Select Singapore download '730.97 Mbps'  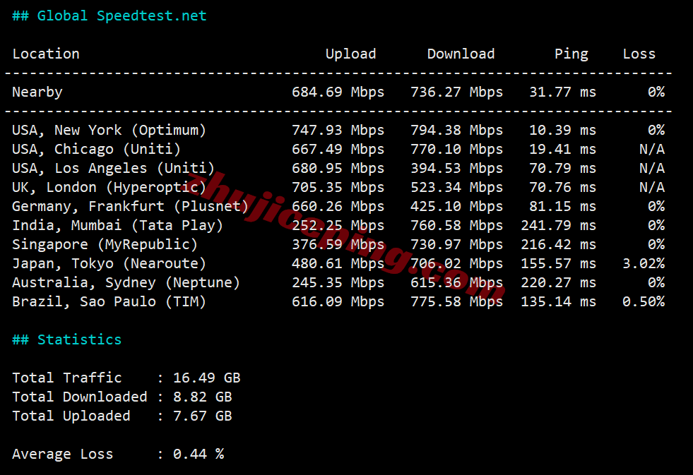(x=456, y=245)
